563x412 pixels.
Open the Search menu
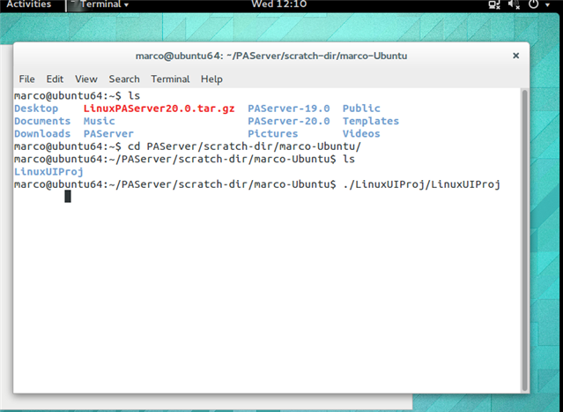(x=124, y=79)
